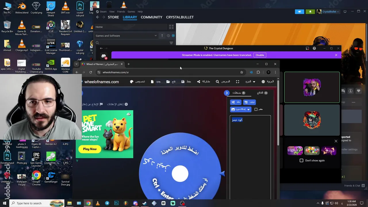The width and height of the screenshot is (368, 207).
Task: Toggle the advanced checkbox in entries panel
Action: pyautogui.click(x=256, y=109)
